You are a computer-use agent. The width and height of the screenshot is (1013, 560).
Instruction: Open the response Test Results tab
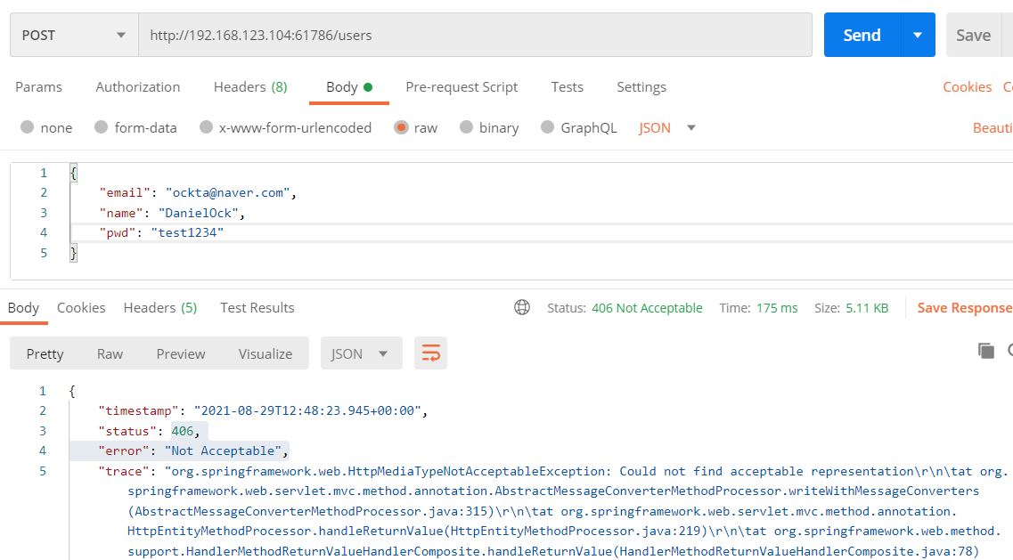click(257, 308)
